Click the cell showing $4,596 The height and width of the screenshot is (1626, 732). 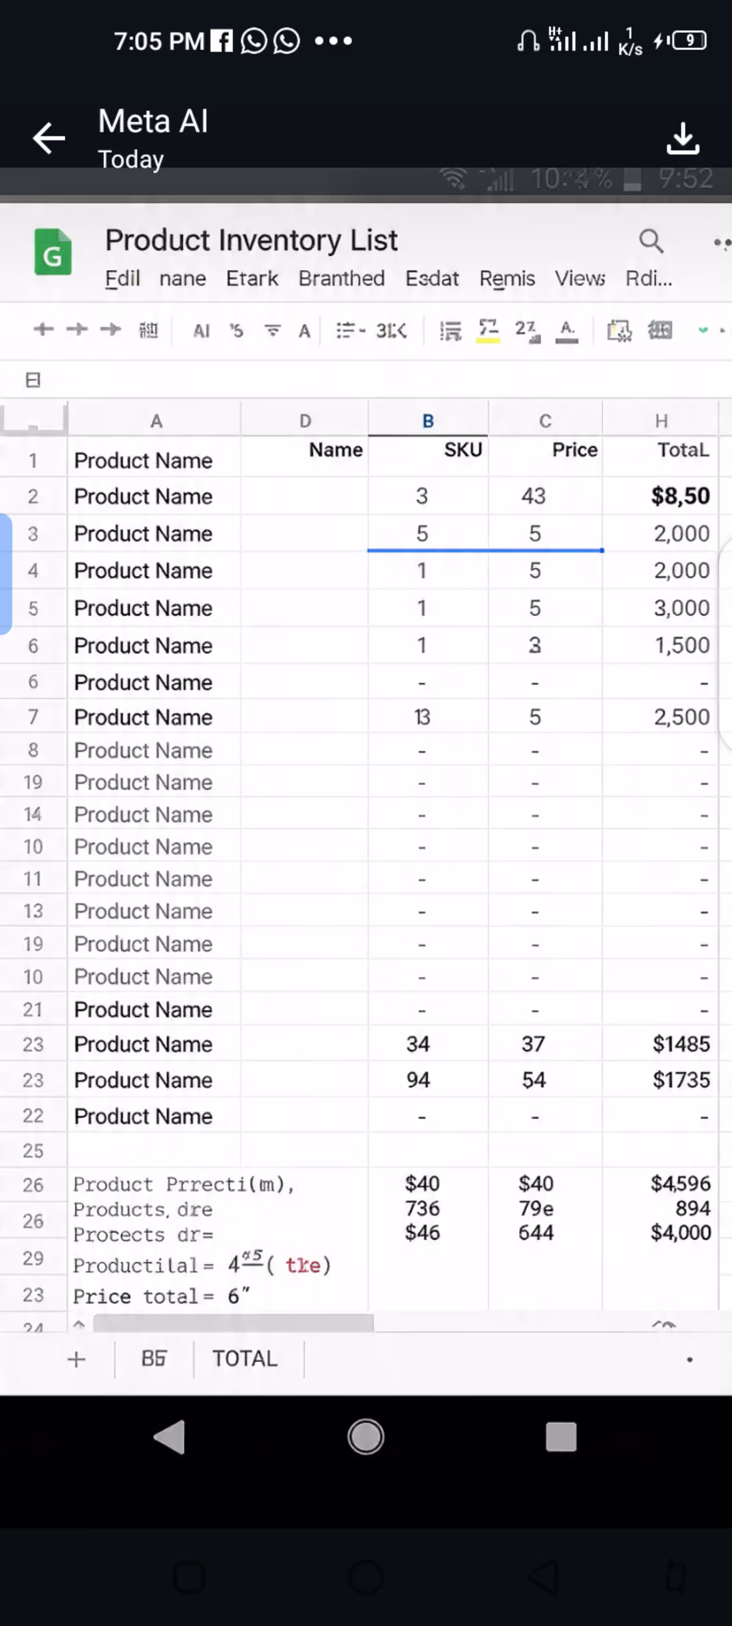pos(681,1183)
